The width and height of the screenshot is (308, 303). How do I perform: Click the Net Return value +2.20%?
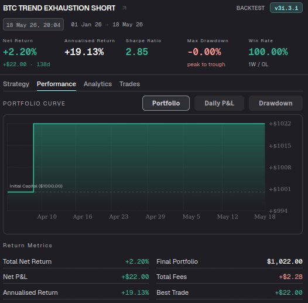tap(20, 52)
